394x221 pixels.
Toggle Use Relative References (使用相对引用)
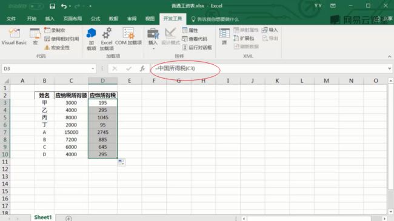pyautogui.click(x=62, y=39)
